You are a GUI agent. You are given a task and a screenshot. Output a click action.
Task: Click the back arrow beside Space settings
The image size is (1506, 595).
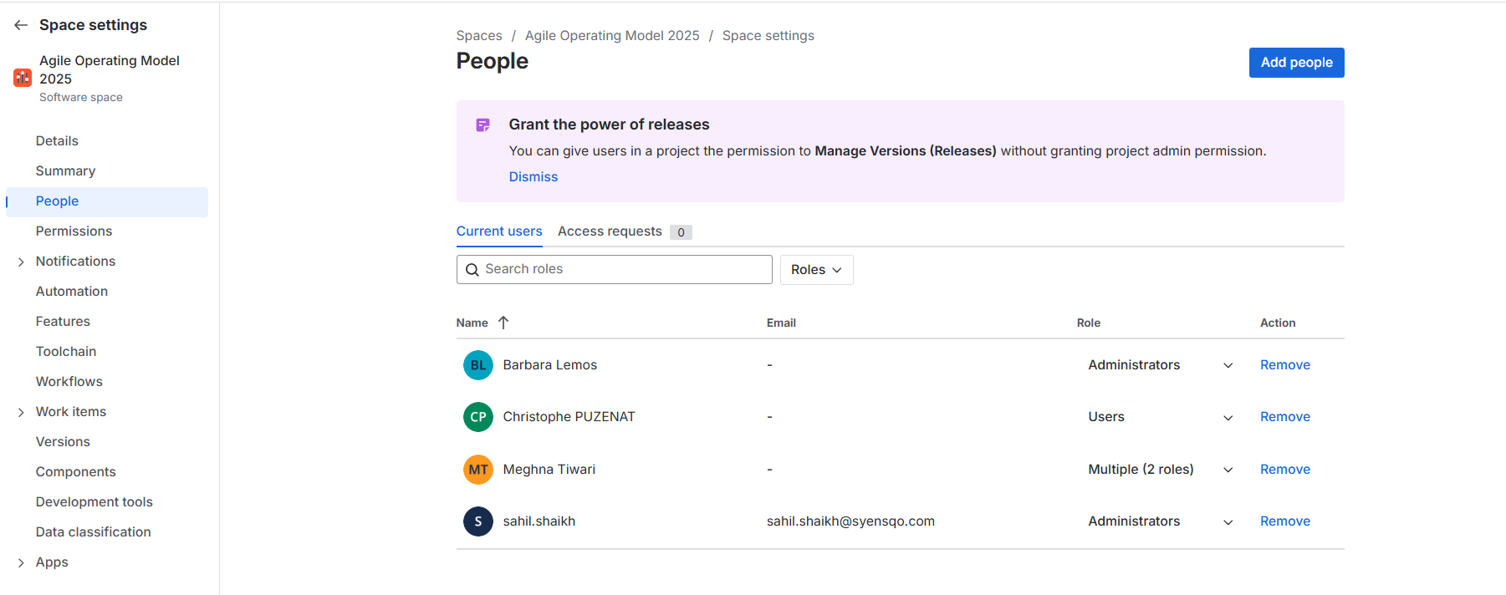(x=21, y=25)
